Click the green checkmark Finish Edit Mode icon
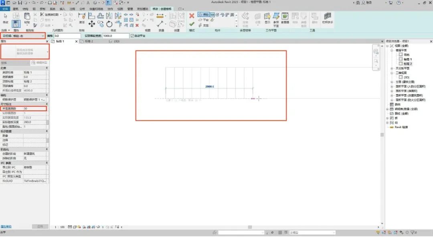433x244 pixels. pyautogui.click(x=192, y=24)
